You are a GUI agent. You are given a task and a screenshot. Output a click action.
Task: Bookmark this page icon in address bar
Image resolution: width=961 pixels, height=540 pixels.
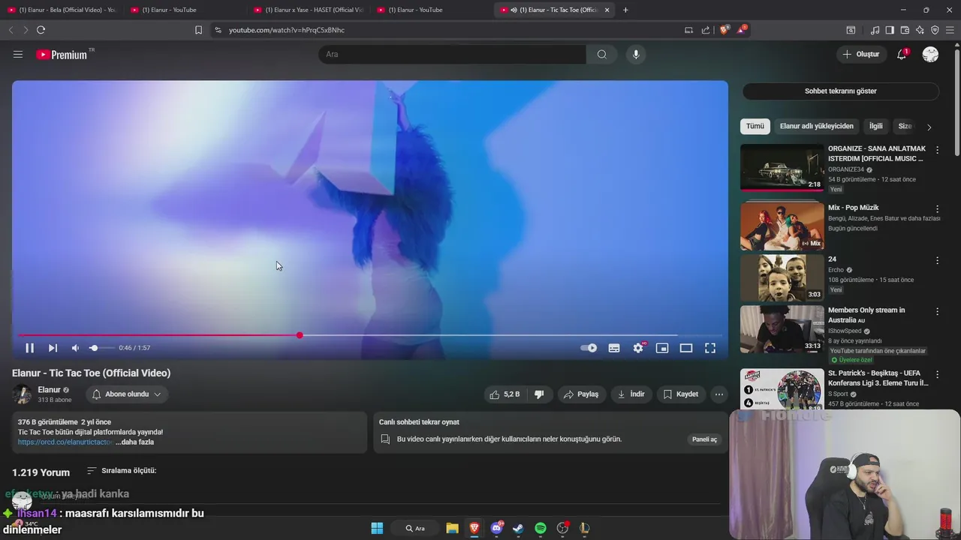click(198, 30)
